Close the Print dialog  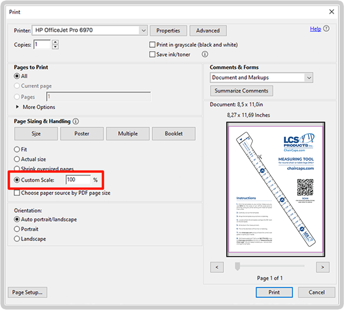(331, 11)
